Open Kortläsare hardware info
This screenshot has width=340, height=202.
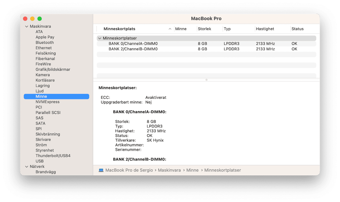45,80
